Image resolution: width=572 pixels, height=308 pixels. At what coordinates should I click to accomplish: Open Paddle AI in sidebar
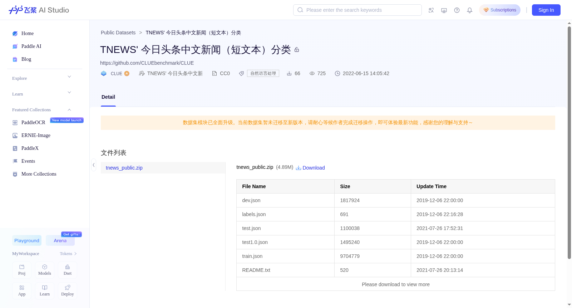(31, 46)
